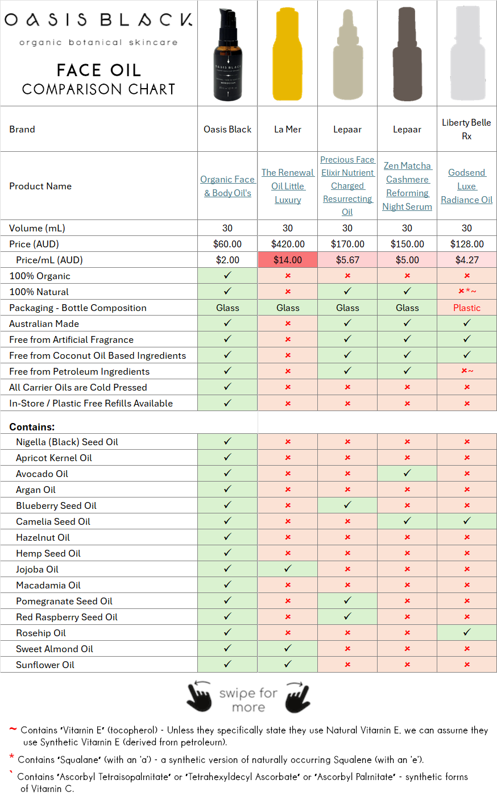This screenshot has height=796, width=497.
Task: Click Oasis Black 100% Organic checkmark
Action: pyautogui.click(x=227, y=276)
